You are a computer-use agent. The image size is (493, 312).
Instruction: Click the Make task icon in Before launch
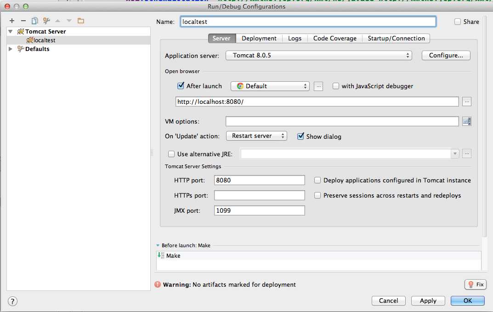[161, 255]
